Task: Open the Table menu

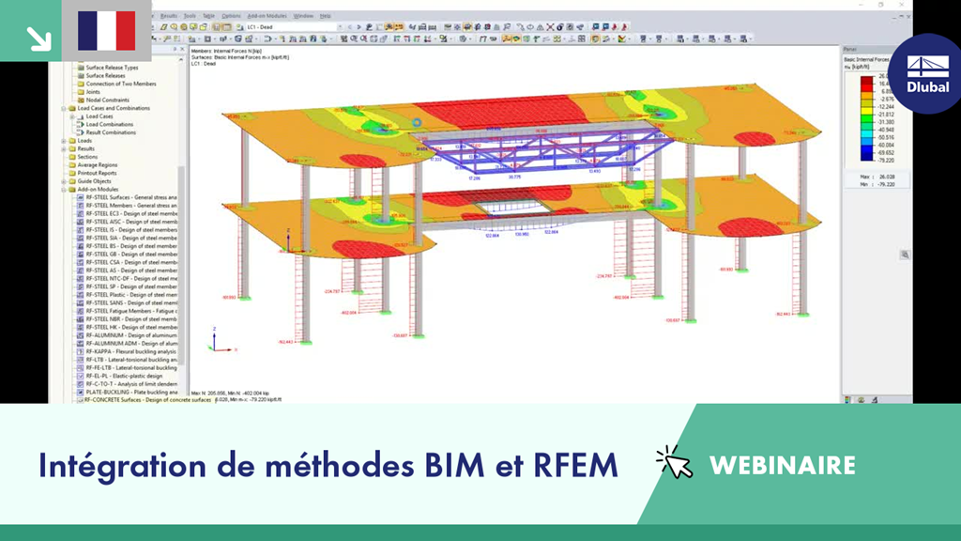Action: (209, 16)
